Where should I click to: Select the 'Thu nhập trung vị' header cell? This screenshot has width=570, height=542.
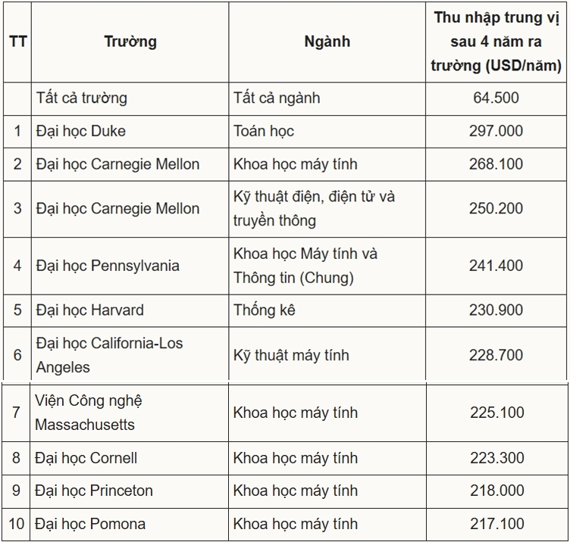click(x=496, y=42)
